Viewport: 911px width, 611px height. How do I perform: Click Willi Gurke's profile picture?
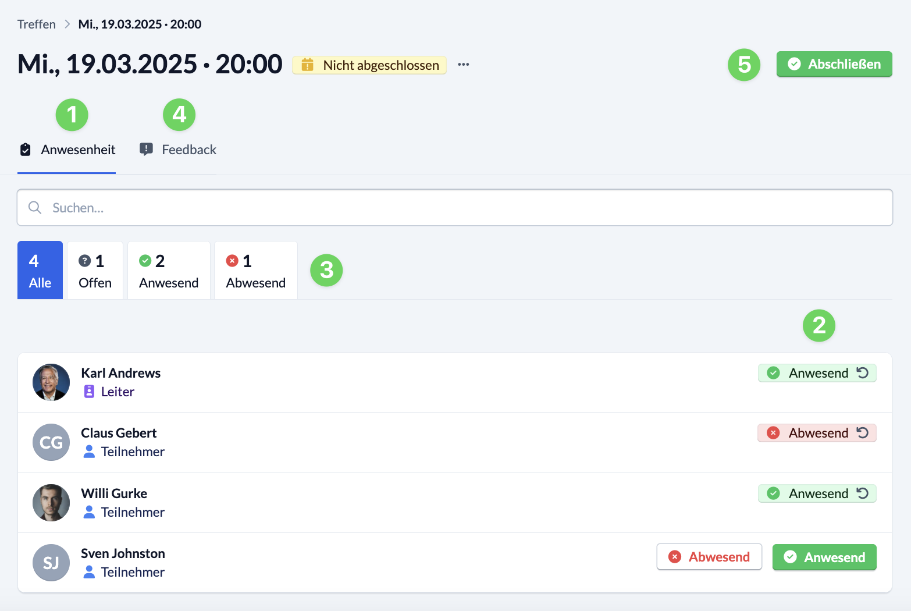(x=51, y=503)
